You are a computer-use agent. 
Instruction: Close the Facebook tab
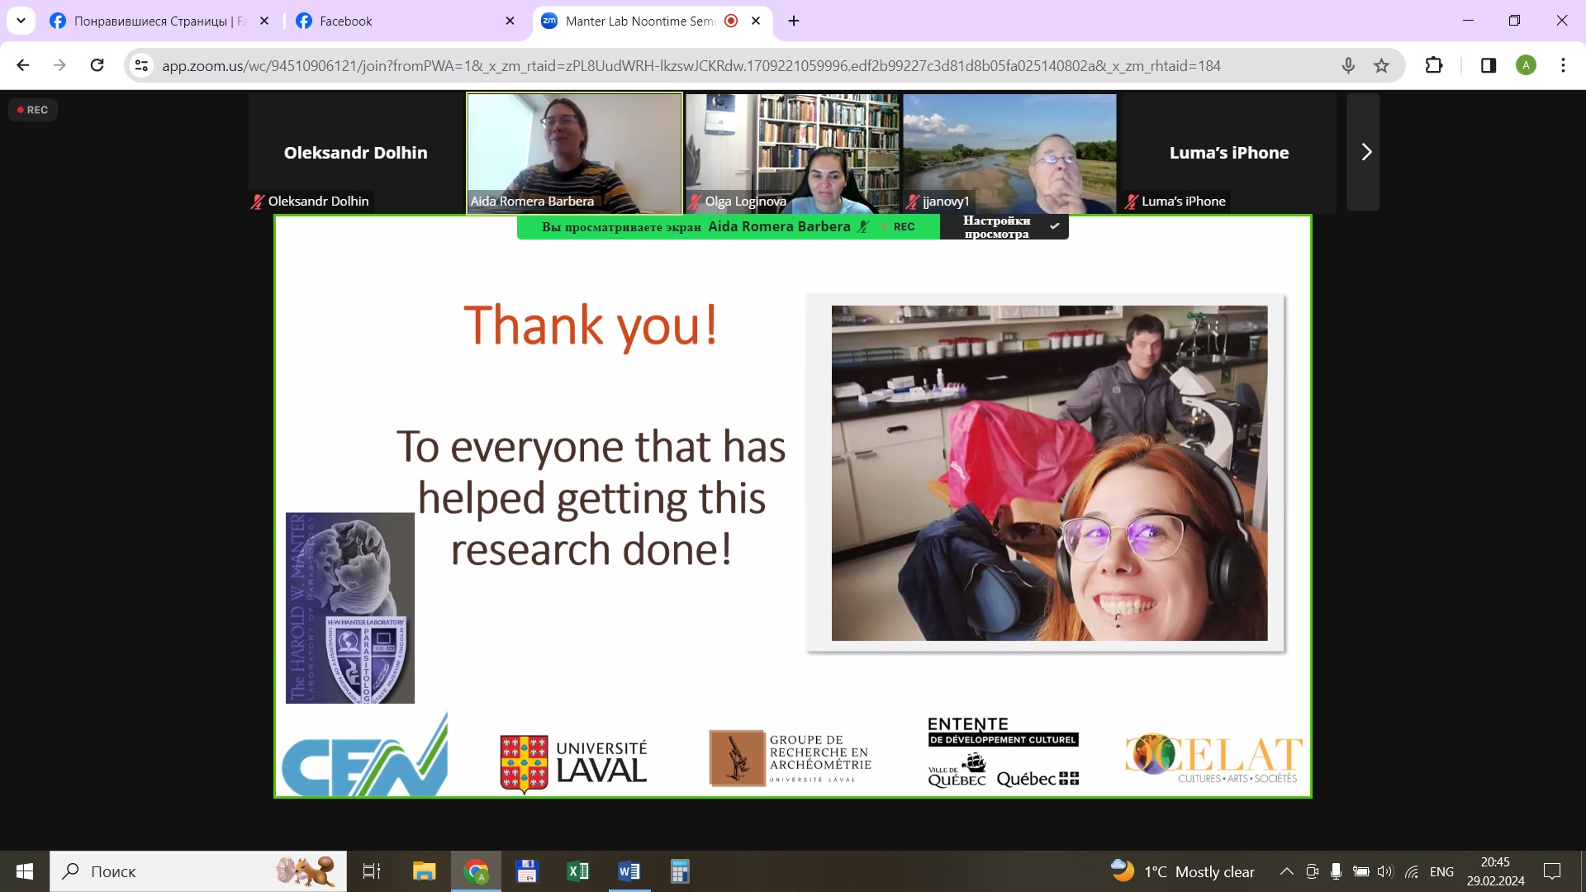[510, 21]
